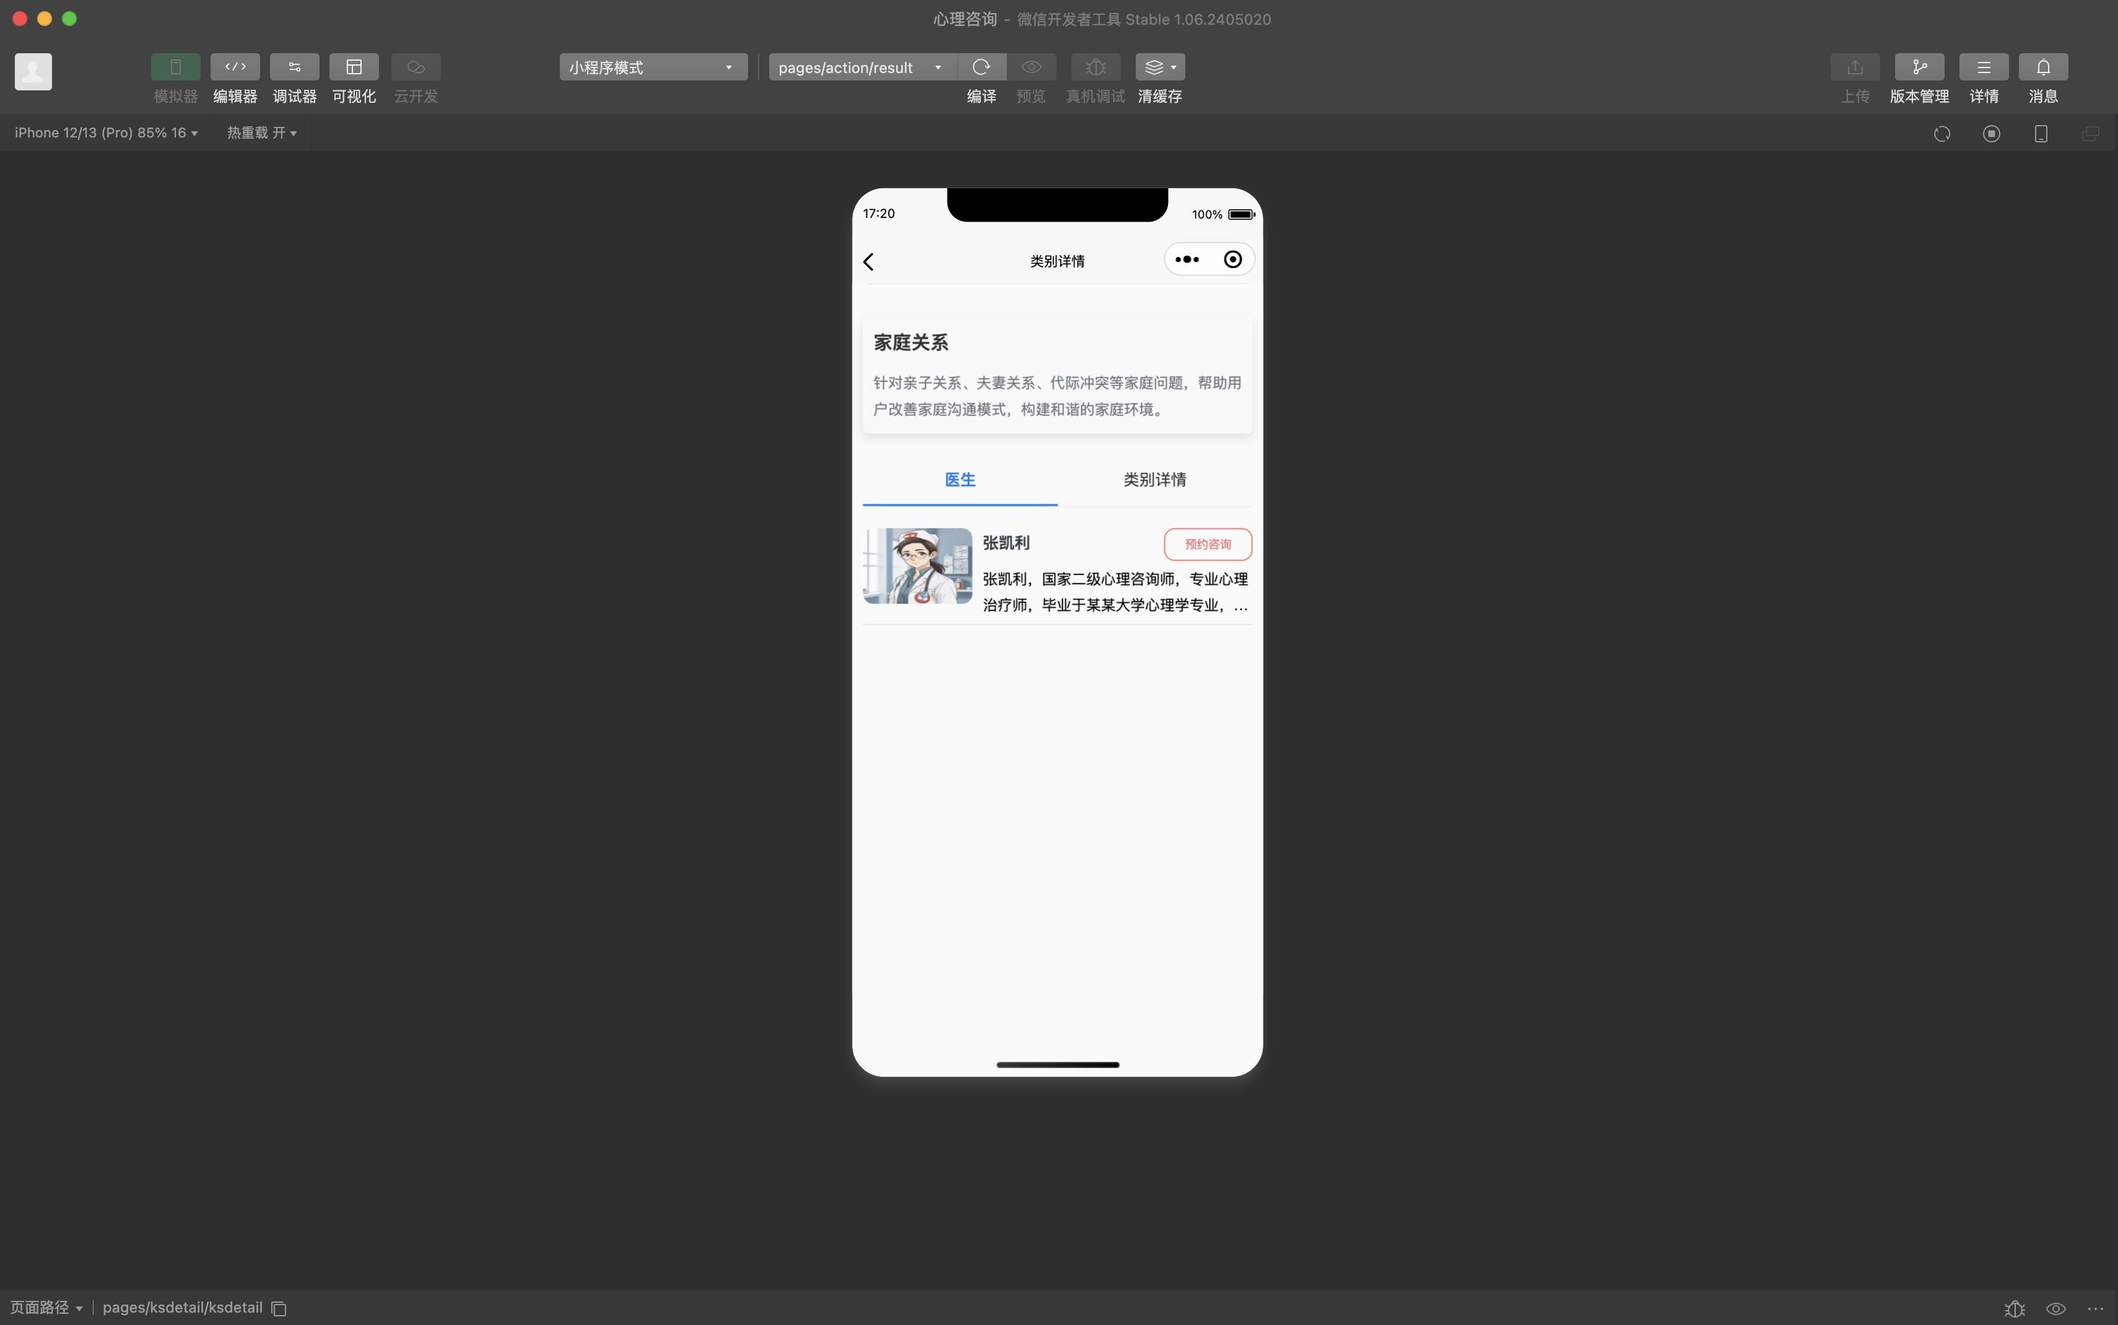Click the capsule three-dots menu
Image resolution: width=2118 pixels, height=1325 pixels.
(x=1187, y=259)
